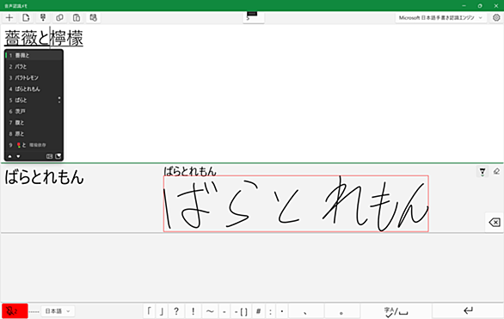Viewport: 504px width, 319px height.
Task: Click the candidate list next page arrow
Action: [18, 156]
